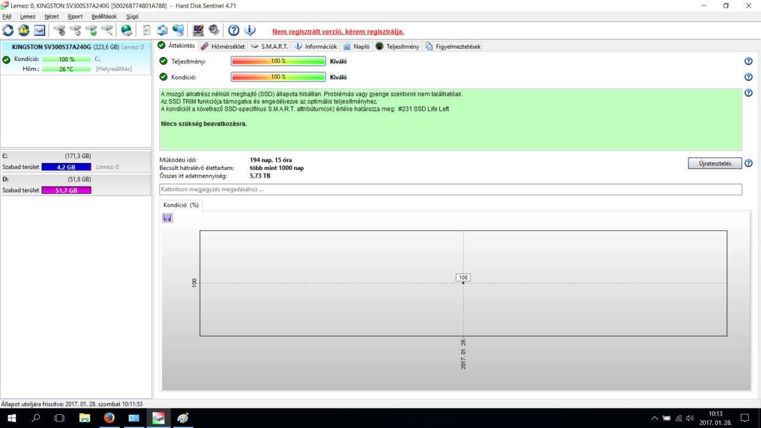The height and width of the screenshot is (428, 761).
Task: Click the Újratesztelés button
Action: pos(715,163)
